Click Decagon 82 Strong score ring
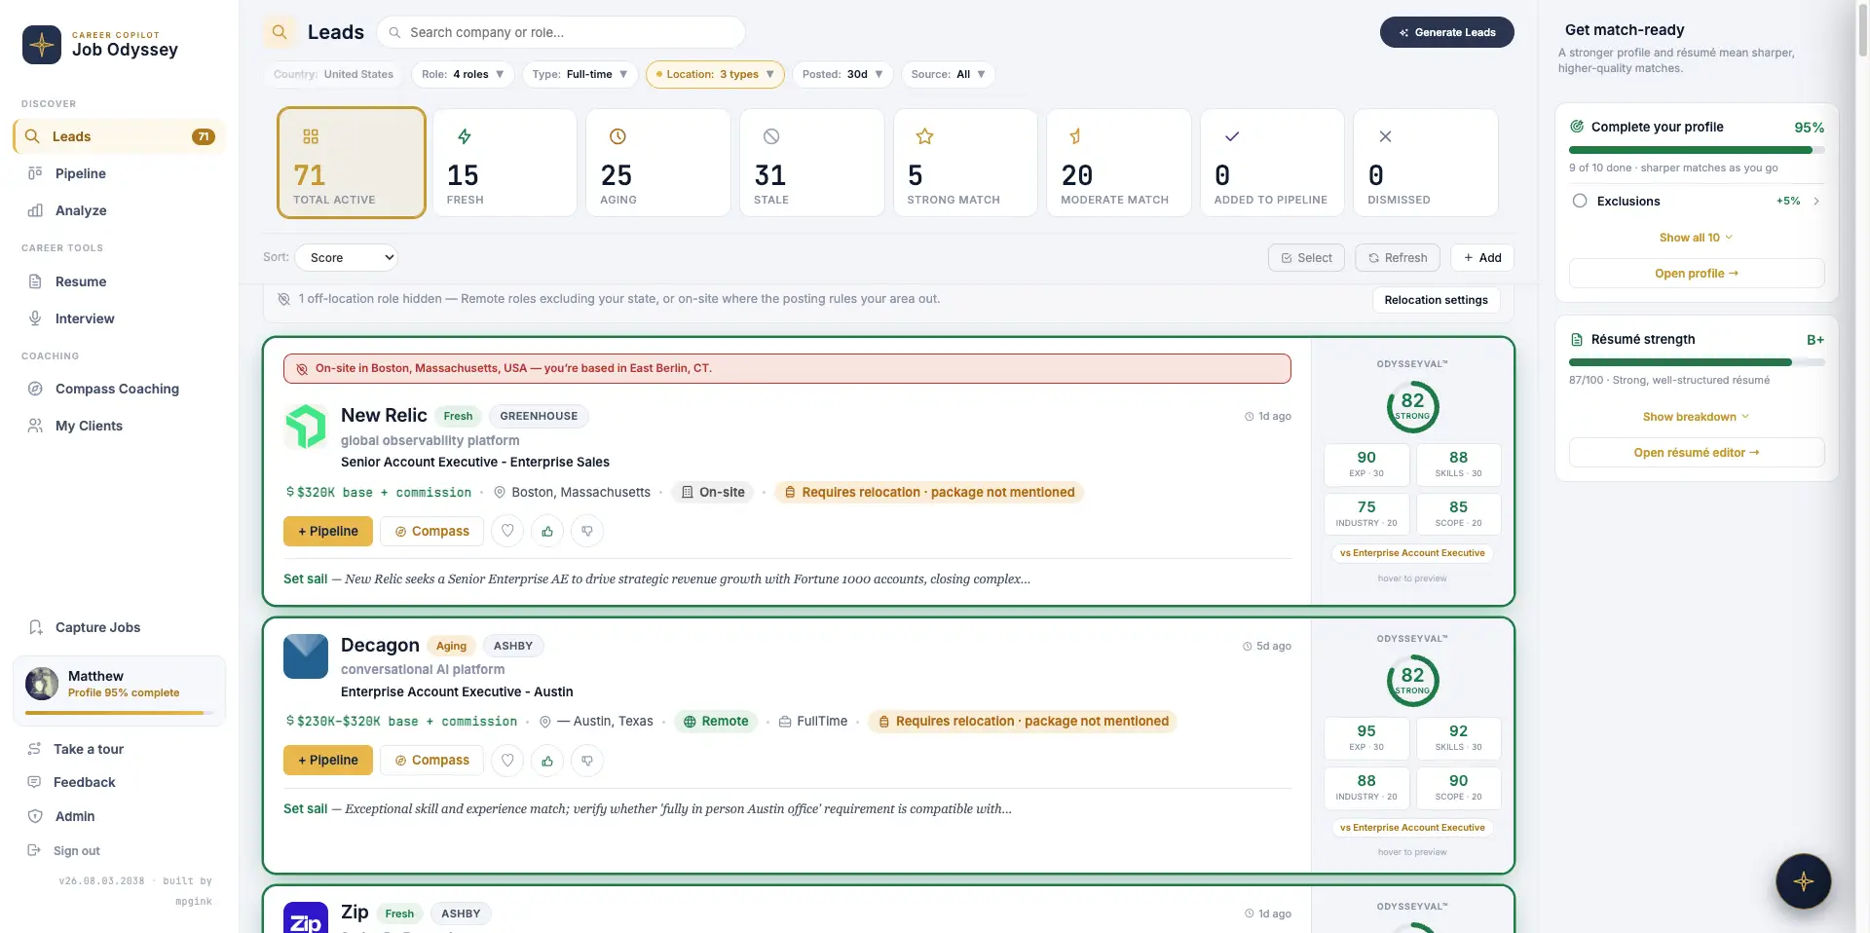This screenshot has height=933, width=1870. coord(1412,681)
